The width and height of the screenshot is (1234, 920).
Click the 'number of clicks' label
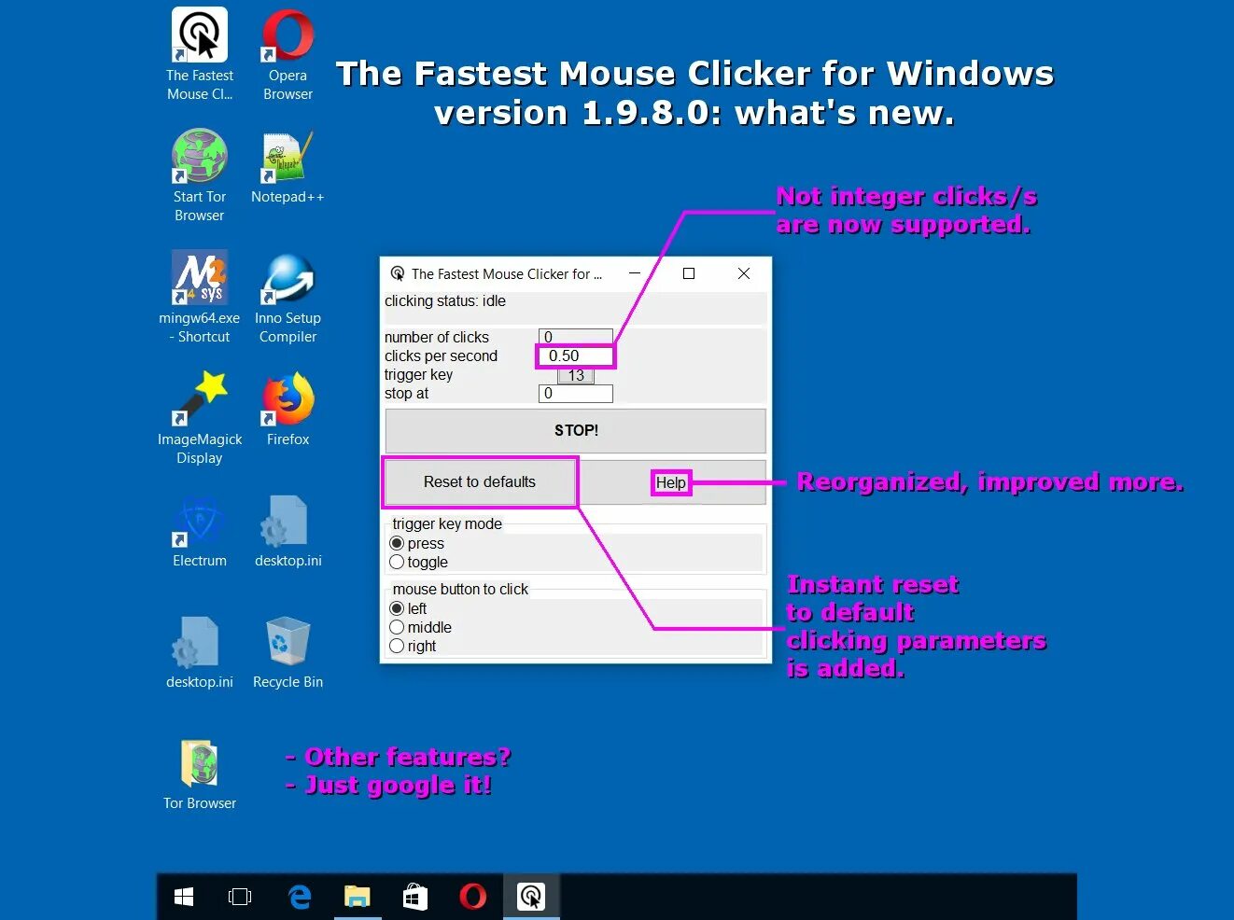(x=437, y=337)
